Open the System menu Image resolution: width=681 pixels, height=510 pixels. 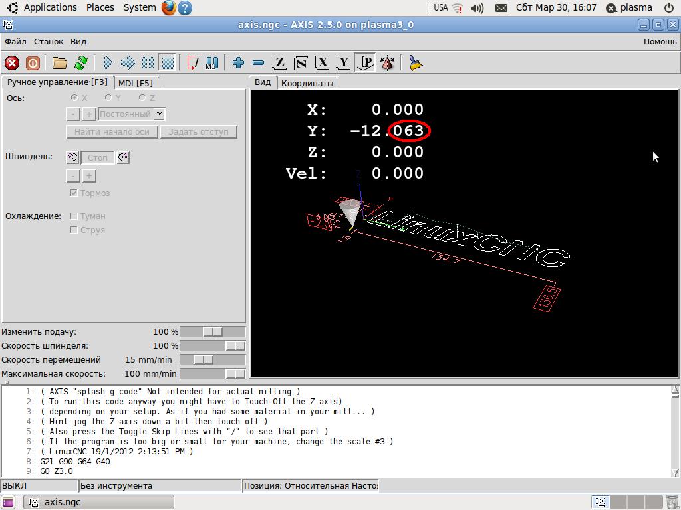click(x=140, y=7)
